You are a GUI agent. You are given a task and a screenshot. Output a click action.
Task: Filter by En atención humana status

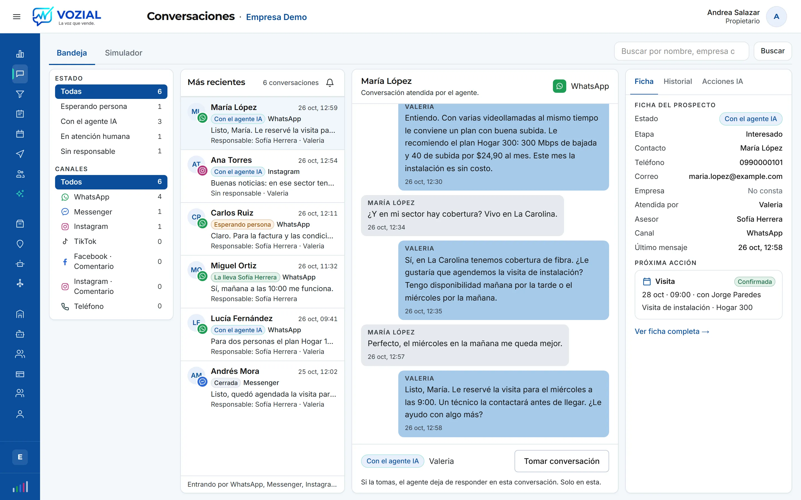pyautogui.click(x=111, y=136)
